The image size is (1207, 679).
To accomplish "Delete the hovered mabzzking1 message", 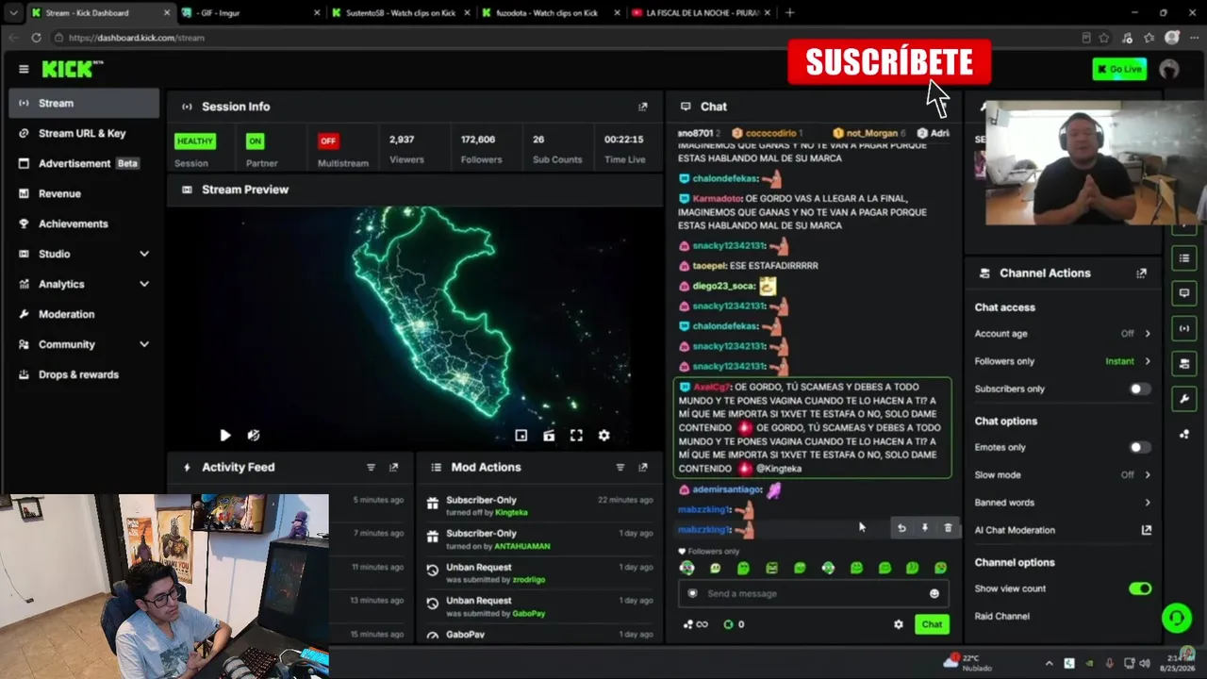I will [948, 528].
